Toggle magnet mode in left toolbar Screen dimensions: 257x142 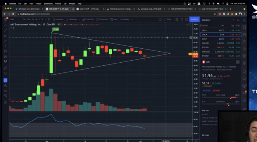(5, 61)
